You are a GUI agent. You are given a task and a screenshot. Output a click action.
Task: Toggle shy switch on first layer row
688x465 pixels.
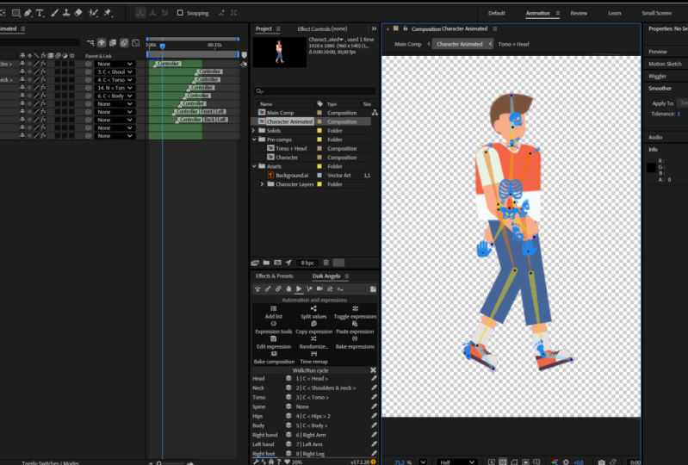(22, 64)
